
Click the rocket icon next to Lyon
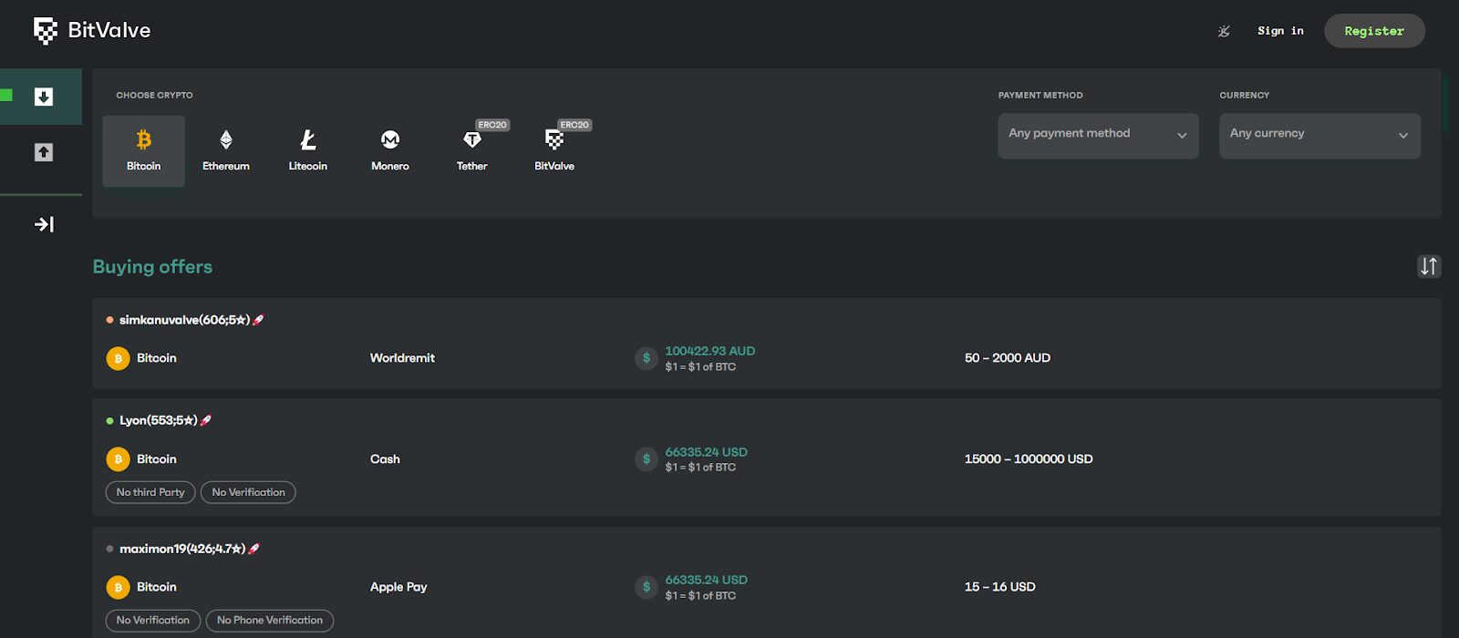tap(206, 420)
